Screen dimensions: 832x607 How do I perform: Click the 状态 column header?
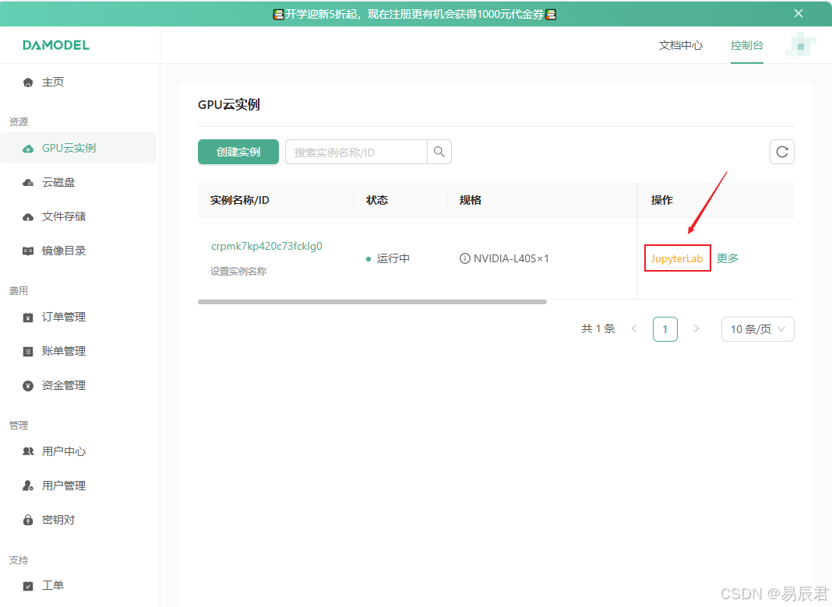pyautogui.click(x=377, y=200)
